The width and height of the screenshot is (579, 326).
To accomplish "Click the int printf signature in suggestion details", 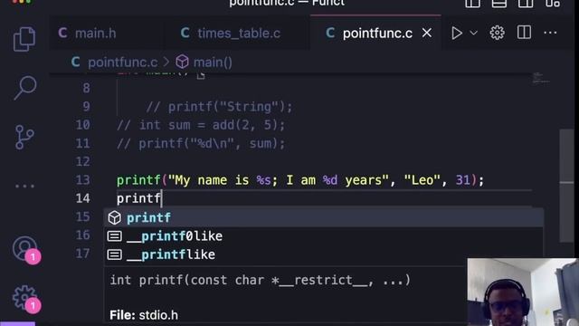I will click(261, 280).
